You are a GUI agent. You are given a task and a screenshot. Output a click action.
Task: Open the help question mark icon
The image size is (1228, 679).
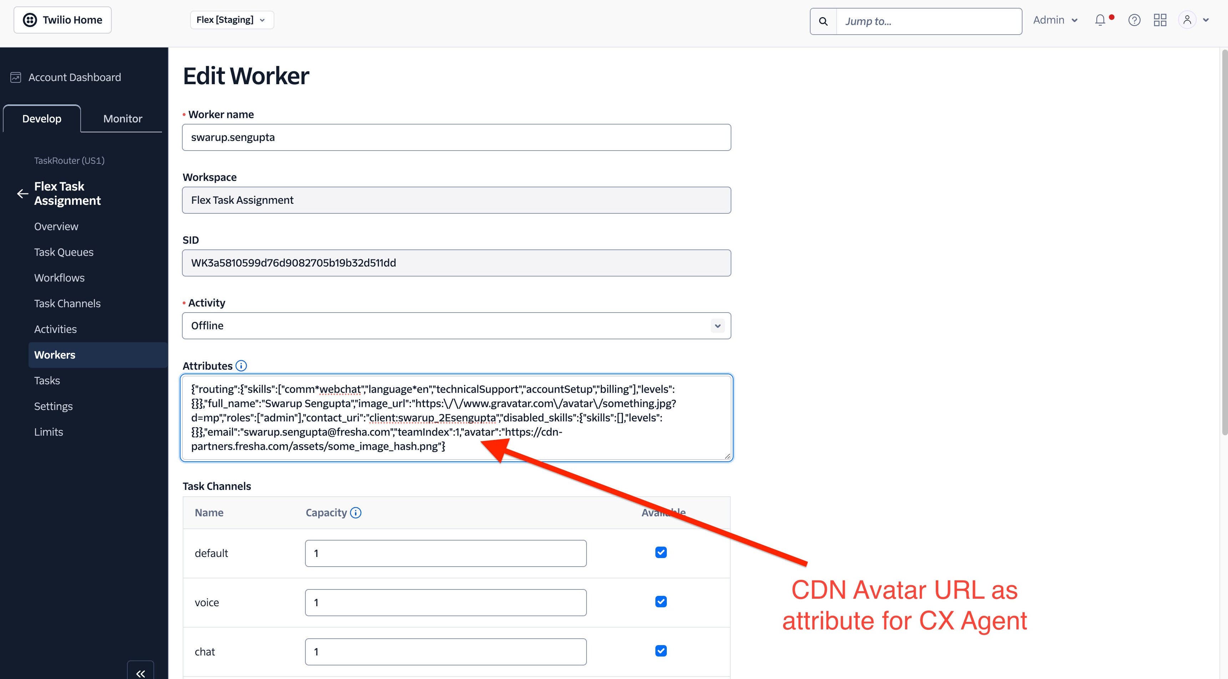(1134, 20)
